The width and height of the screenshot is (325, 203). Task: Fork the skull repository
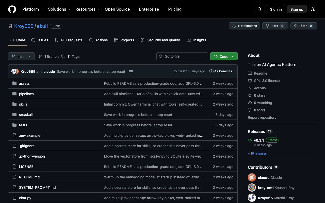click(x=275, y=26)
